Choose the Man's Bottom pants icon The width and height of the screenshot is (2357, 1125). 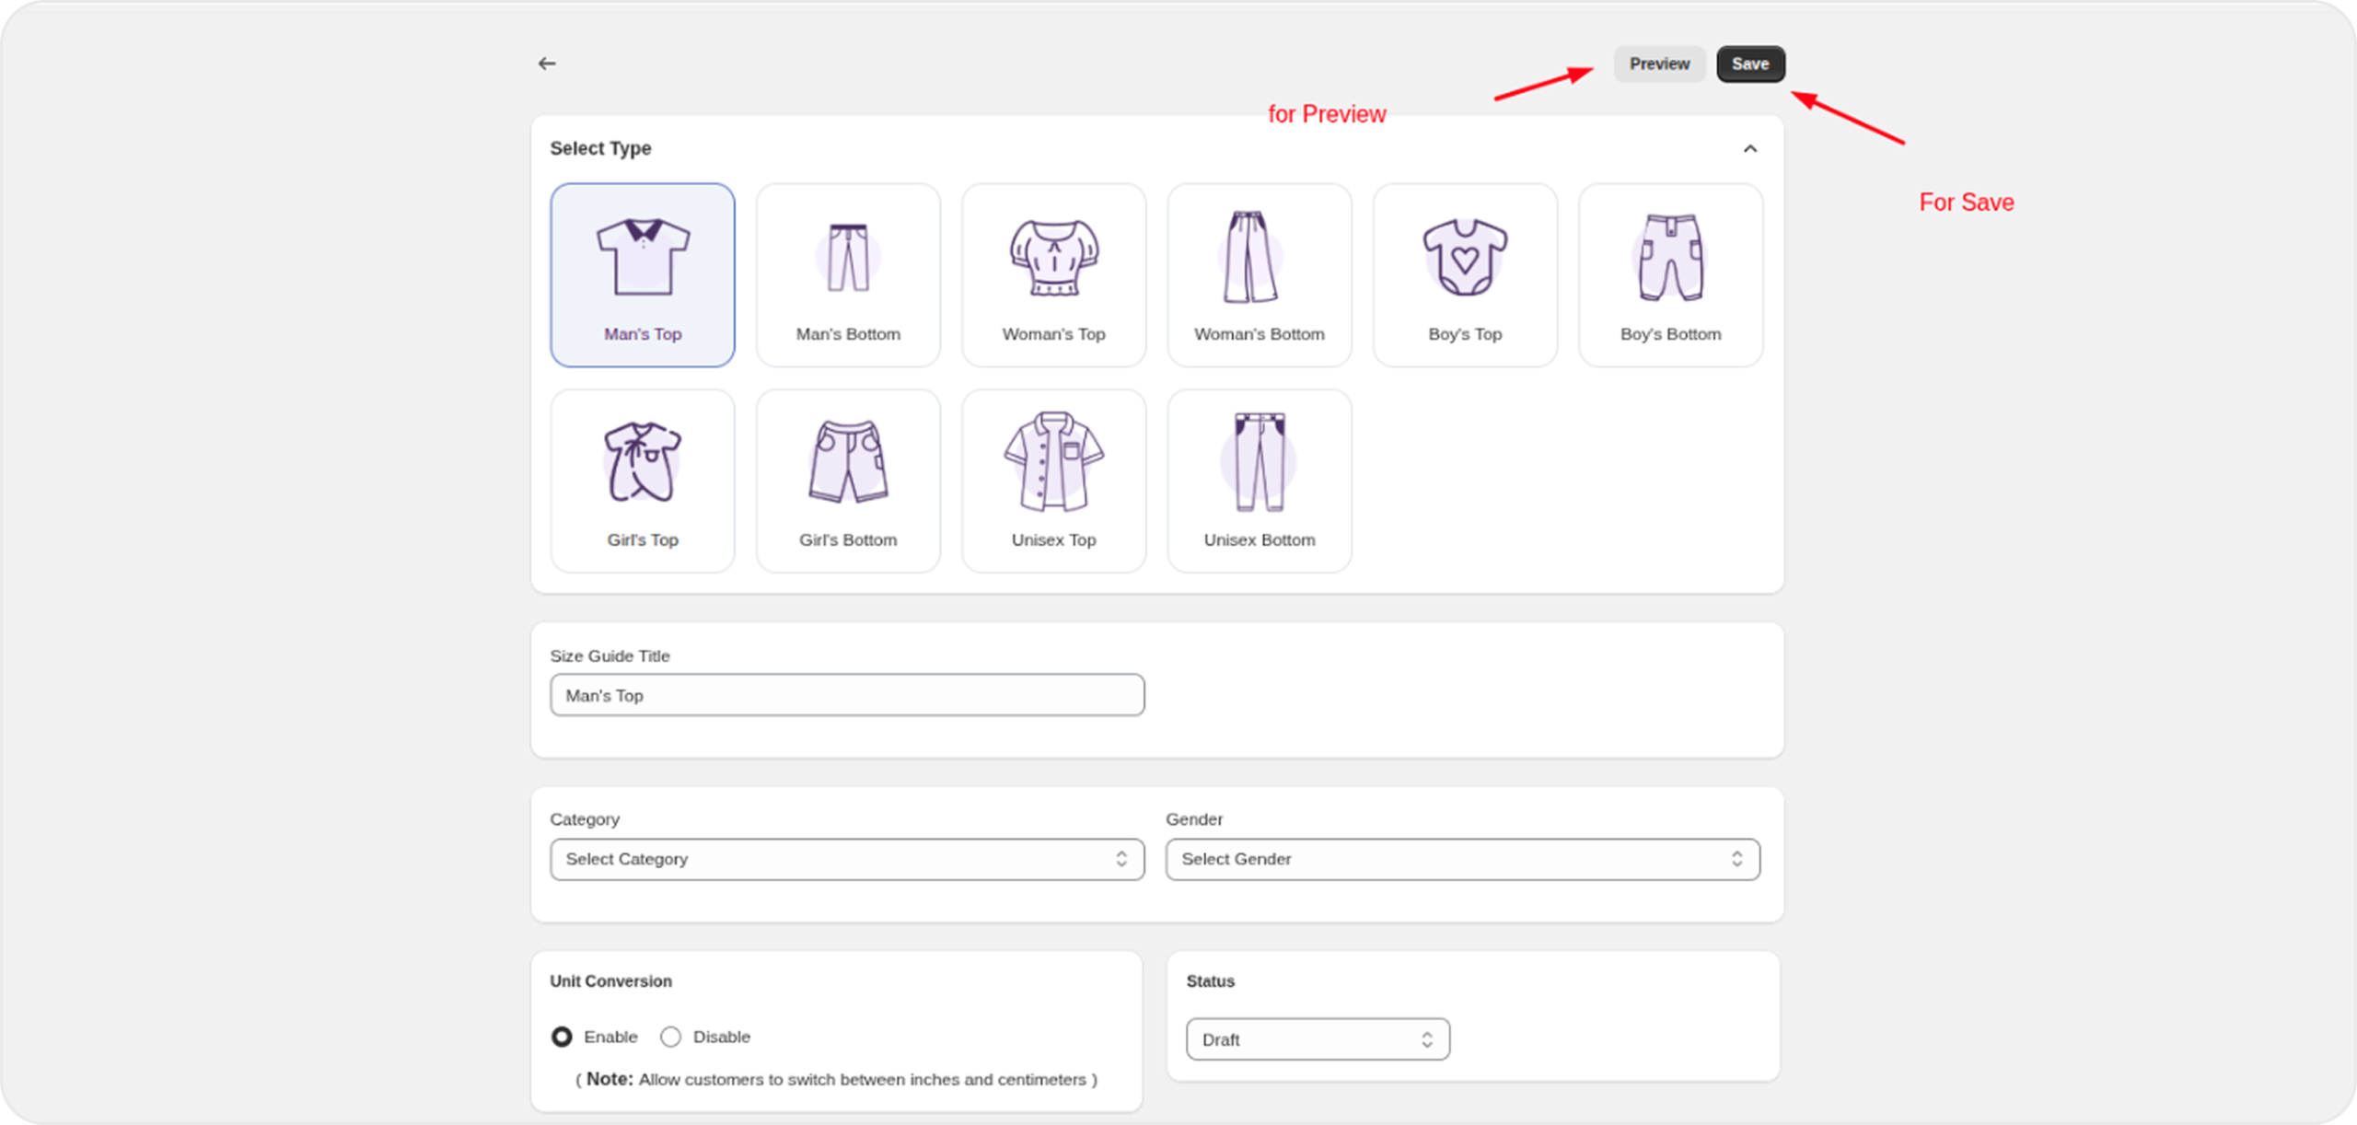[x=848, y=258]
